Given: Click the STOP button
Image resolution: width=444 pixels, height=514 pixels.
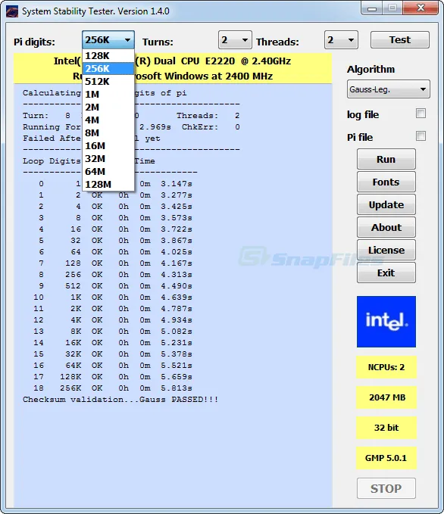Looking at the screenshot, I should pyautogui.click(x=386, y=488).
